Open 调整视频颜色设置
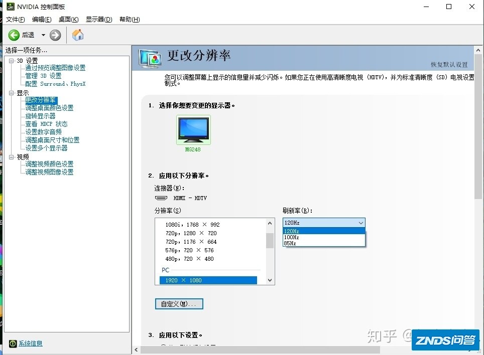This screenshot has height=355, width=484. coord(49,164)
